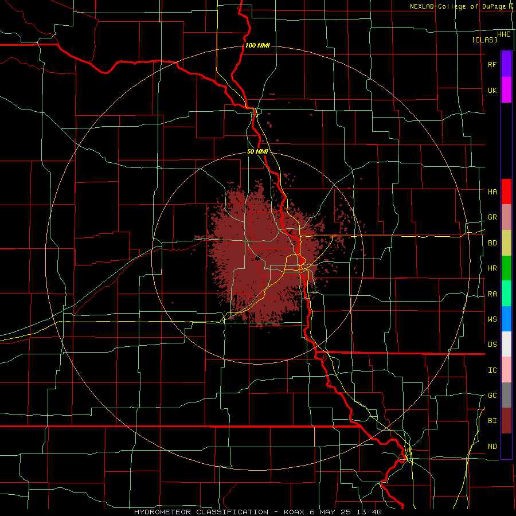This screenshot has width=516, height=516.
Task: Click the BD yellow legend swatch
Action: pos(506,243)
